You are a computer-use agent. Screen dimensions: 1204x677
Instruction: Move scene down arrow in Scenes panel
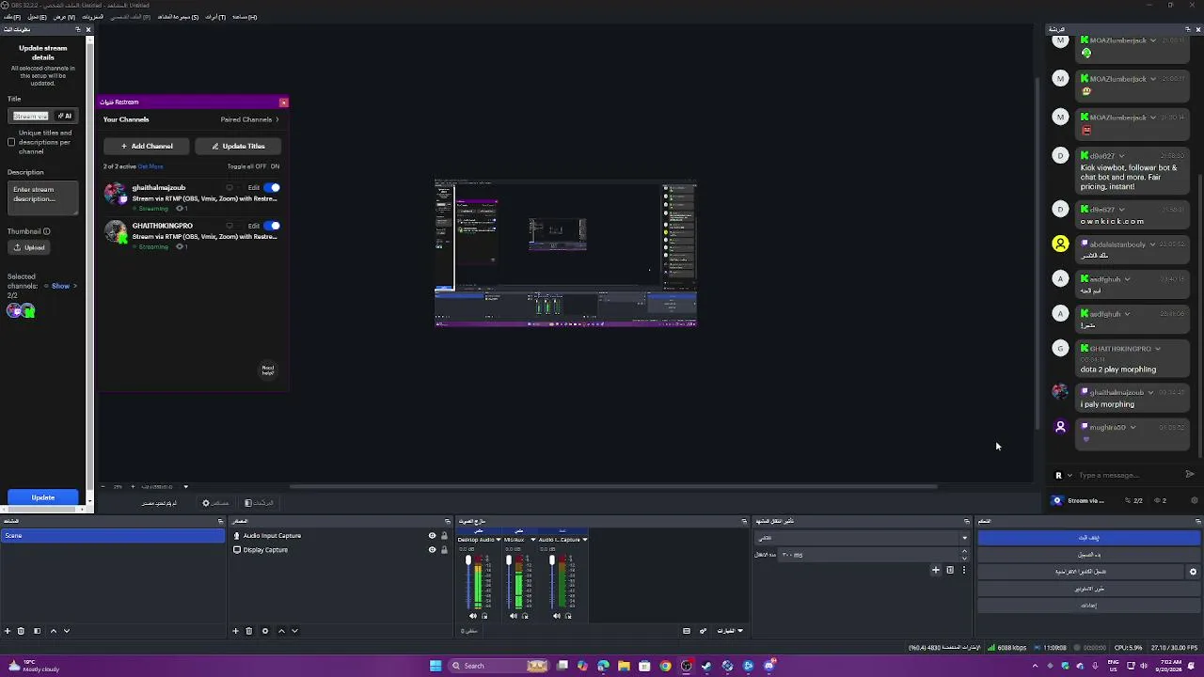pyautogui.click(x=66, y=631)
